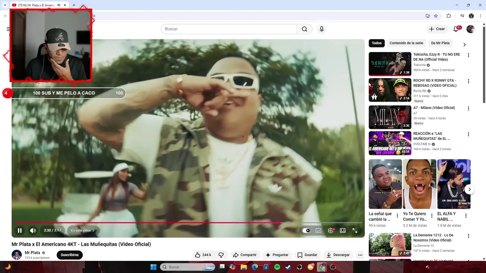
Task: Toggle subtitles/closed captions icon
Action: [319, 231]
